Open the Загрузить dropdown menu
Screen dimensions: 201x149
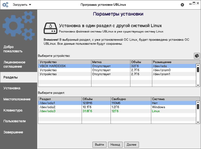[22, 5]
